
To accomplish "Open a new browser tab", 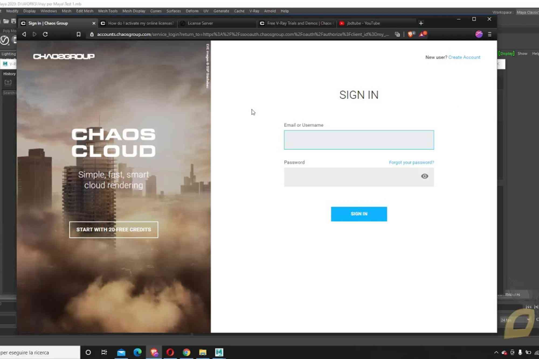I will pyautogui.click(x=421, y=23).
